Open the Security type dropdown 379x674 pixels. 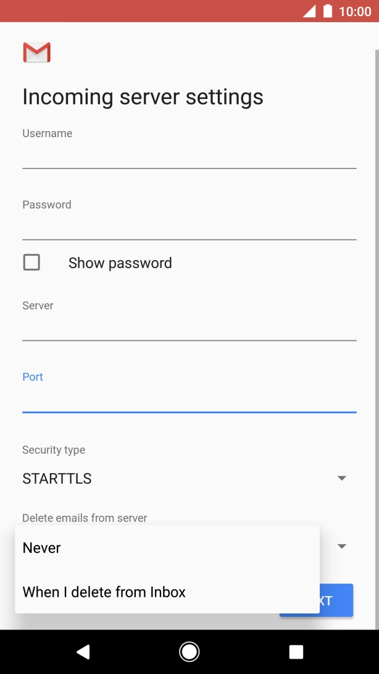pos(341,477)
